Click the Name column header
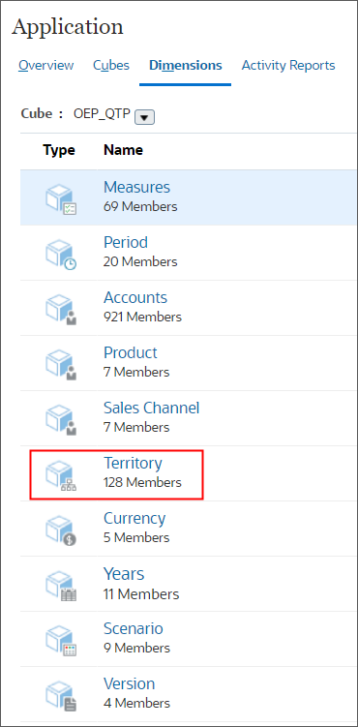This screenshot has height=727, width=358. [123, 150]
